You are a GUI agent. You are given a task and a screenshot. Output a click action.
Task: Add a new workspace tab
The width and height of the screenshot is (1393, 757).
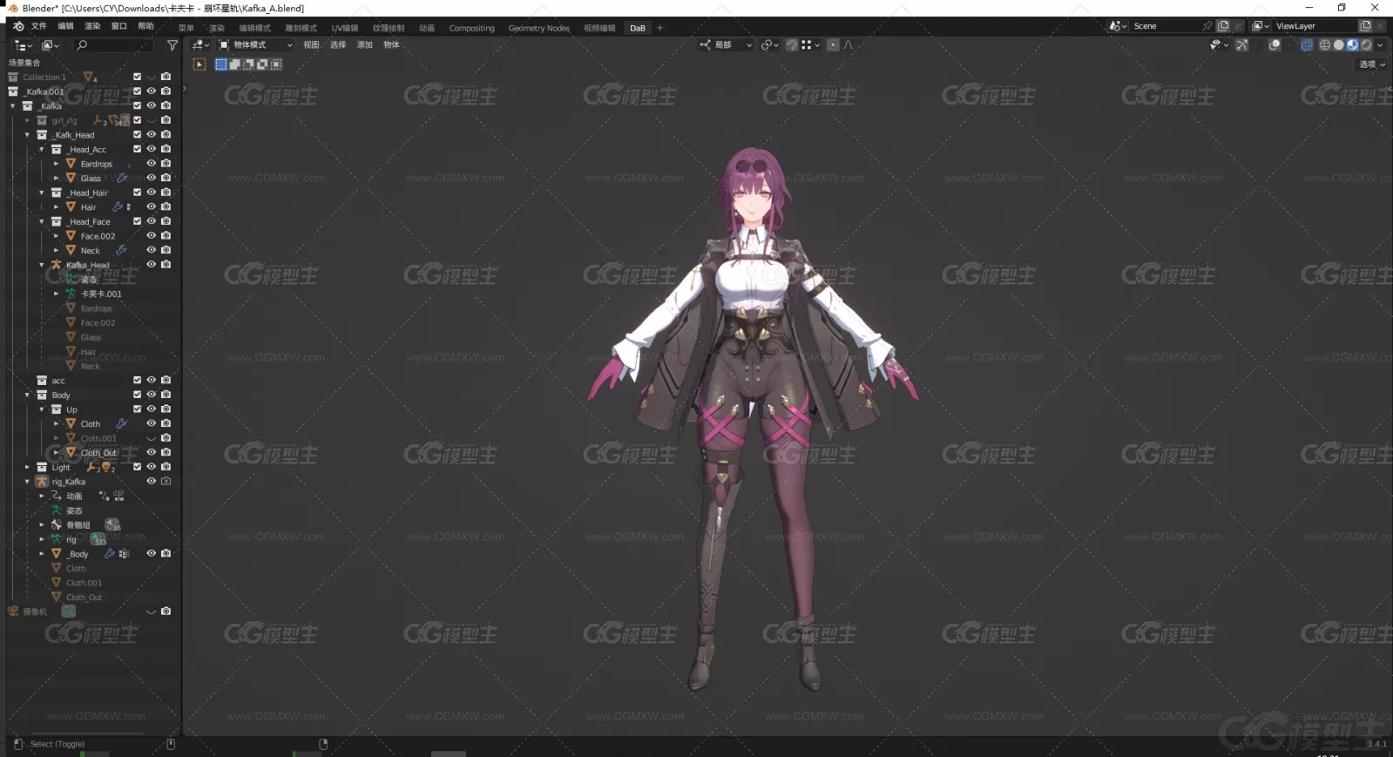[659, 28]
